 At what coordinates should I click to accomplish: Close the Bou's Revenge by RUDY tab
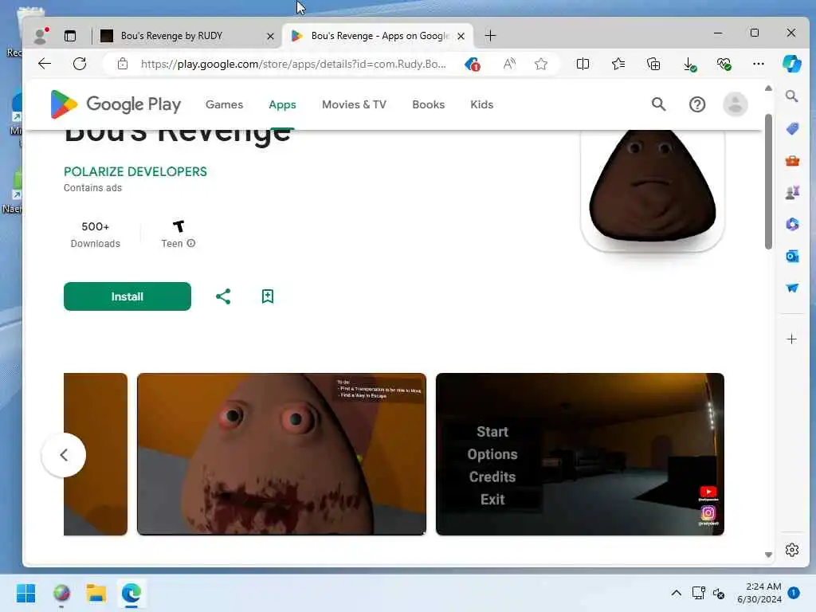270,36
